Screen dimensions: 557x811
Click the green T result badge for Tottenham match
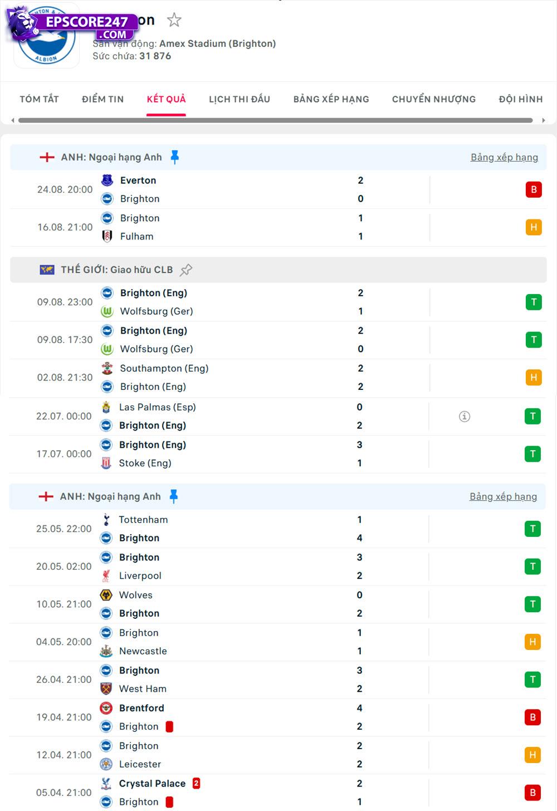point(533,528)
